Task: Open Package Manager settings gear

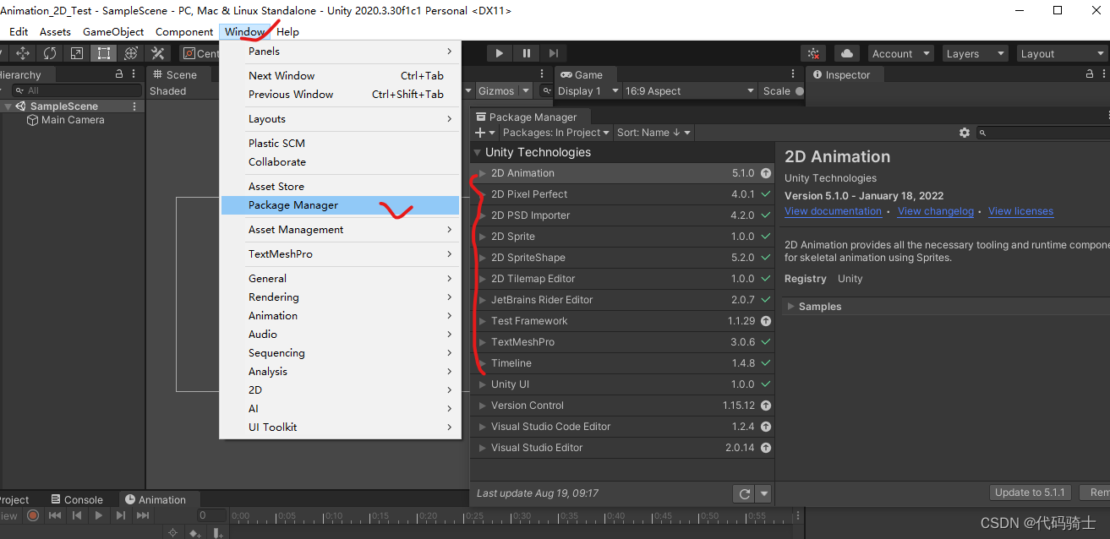Action: tap(965, 133)
